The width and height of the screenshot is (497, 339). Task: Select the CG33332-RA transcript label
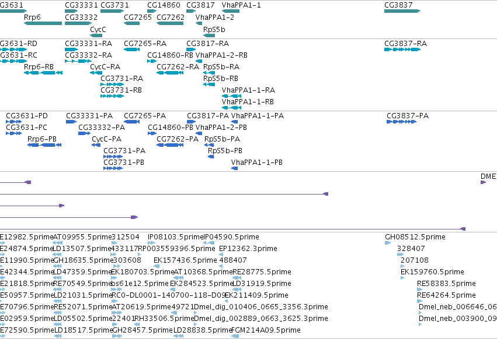88,55
